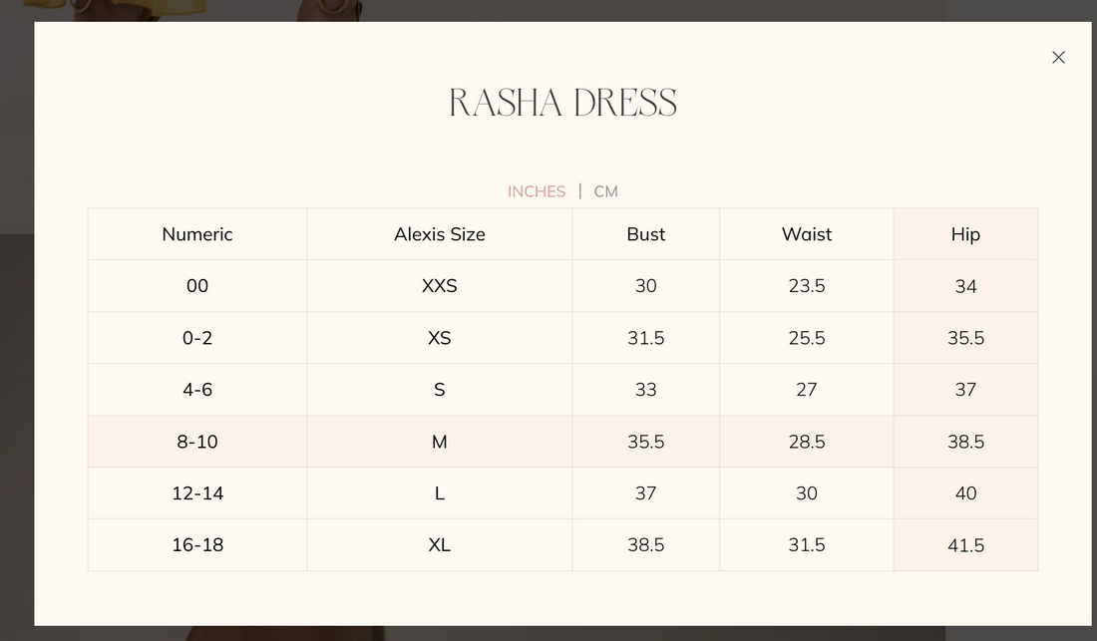Click the XL Alexis size cell
This screenshot has width=1097, height=641.
440,544
